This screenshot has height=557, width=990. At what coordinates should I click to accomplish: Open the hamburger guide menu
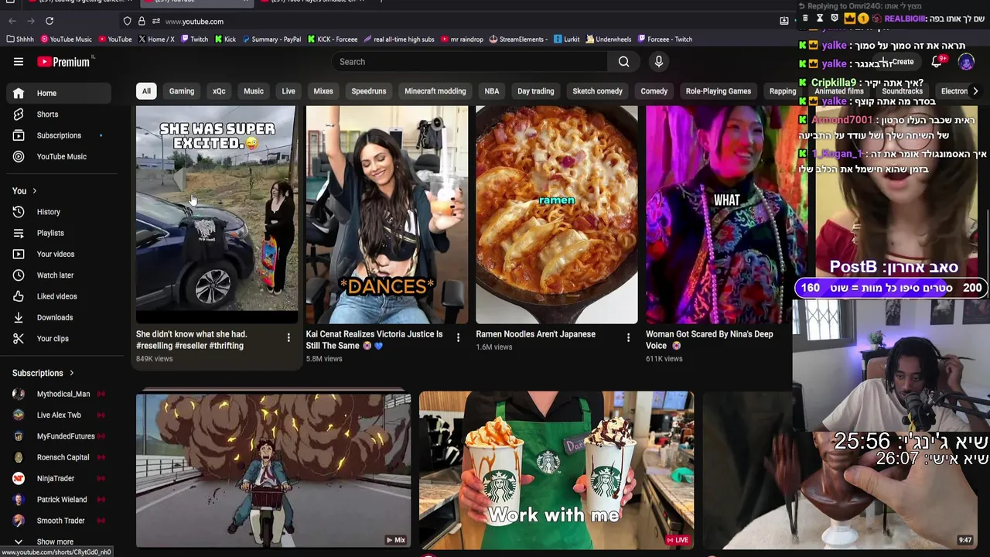coord(19,62)
